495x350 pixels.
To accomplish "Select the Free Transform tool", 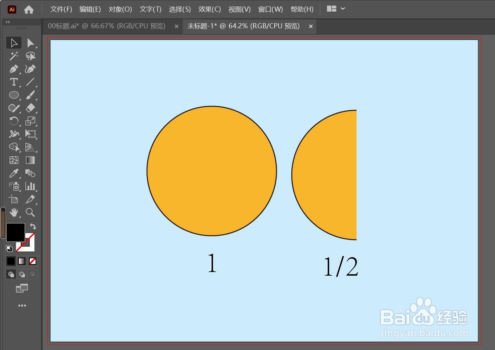I will (30, 134).
